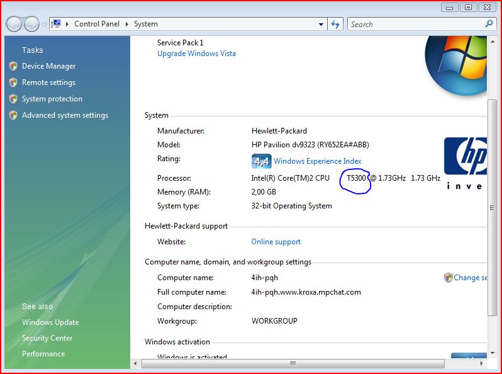Click the System protection shield icon

pos(13,99)
